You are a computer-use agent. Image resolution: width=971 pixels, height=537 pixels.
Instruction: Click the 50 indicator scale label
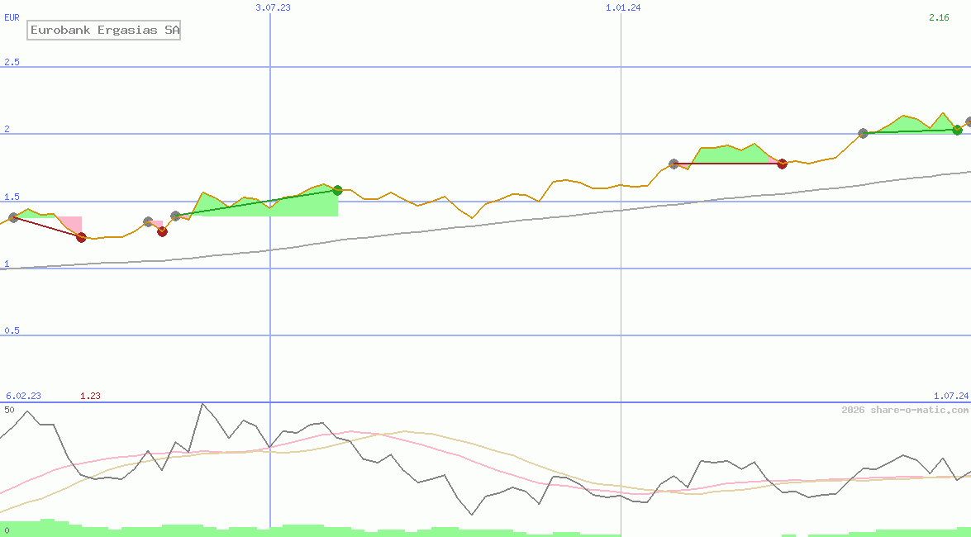click(9, 410)
